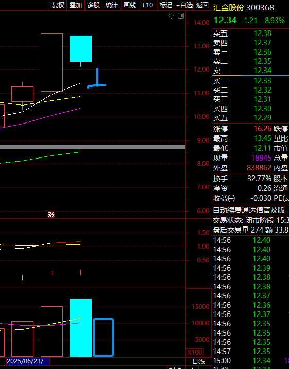The width and height of the screenshot is (289, 369).
Task: Add stock via +自选 button
Action: click(184, 5)
